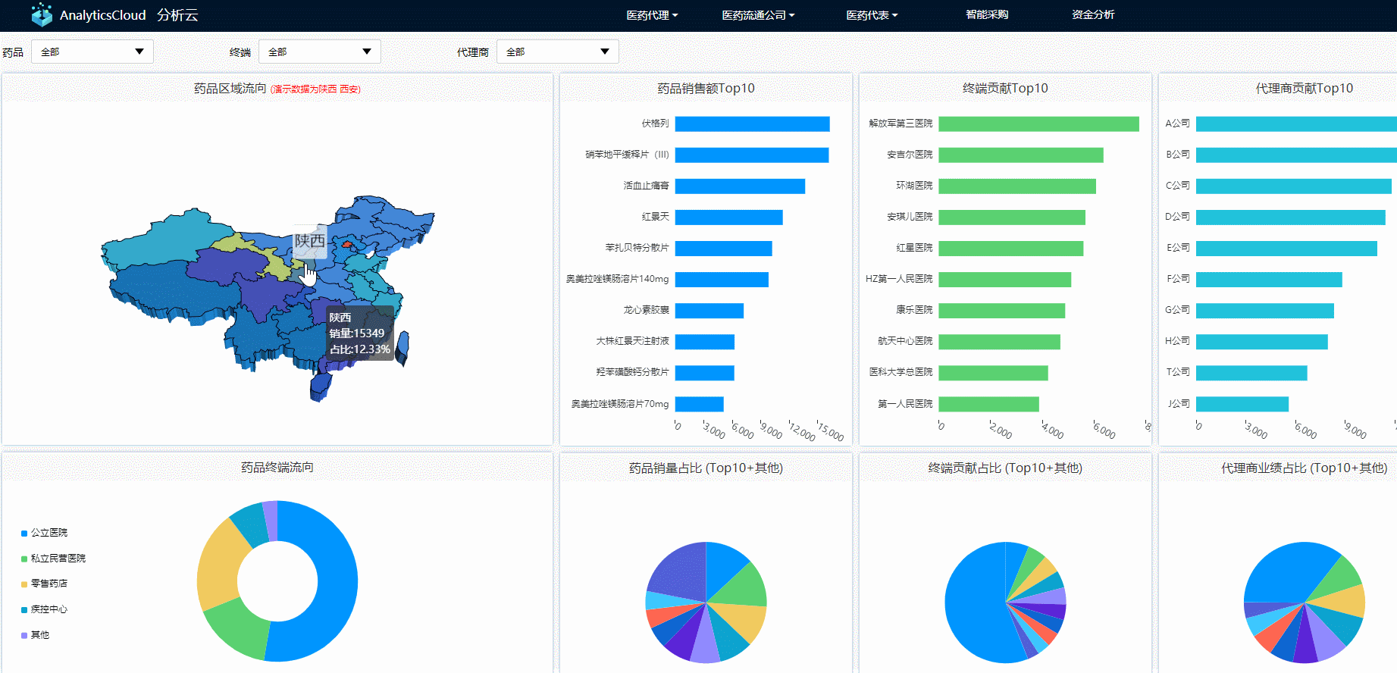Toggle 零售药店 legend item
This screenshot has height=673, width=1397.
pyautogui.click(x=45, y=584)
